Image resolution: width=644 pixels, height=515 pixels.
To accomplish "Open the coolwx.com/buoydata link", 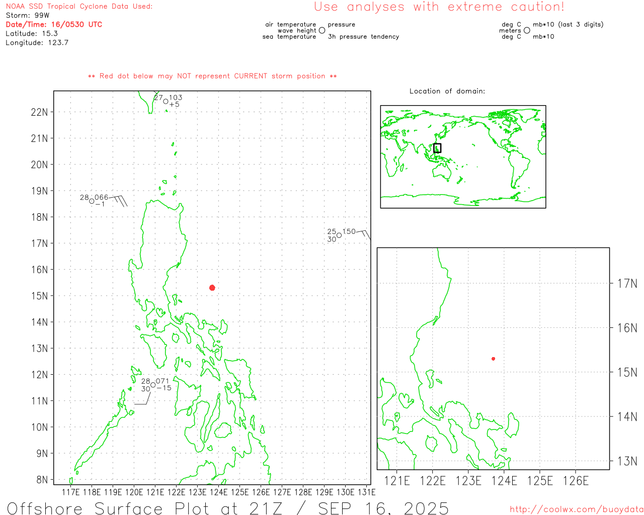I will coord(577,509).
